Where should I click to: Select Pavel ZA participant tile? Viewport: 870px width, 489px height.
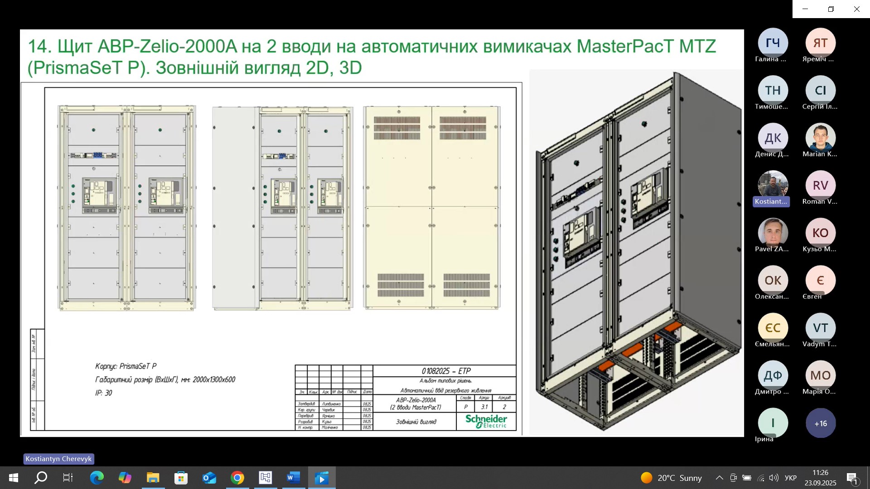773,233
